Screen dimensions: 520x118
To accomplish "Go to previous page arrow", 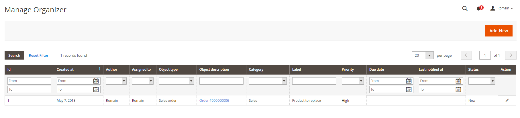I will point(466,55).
